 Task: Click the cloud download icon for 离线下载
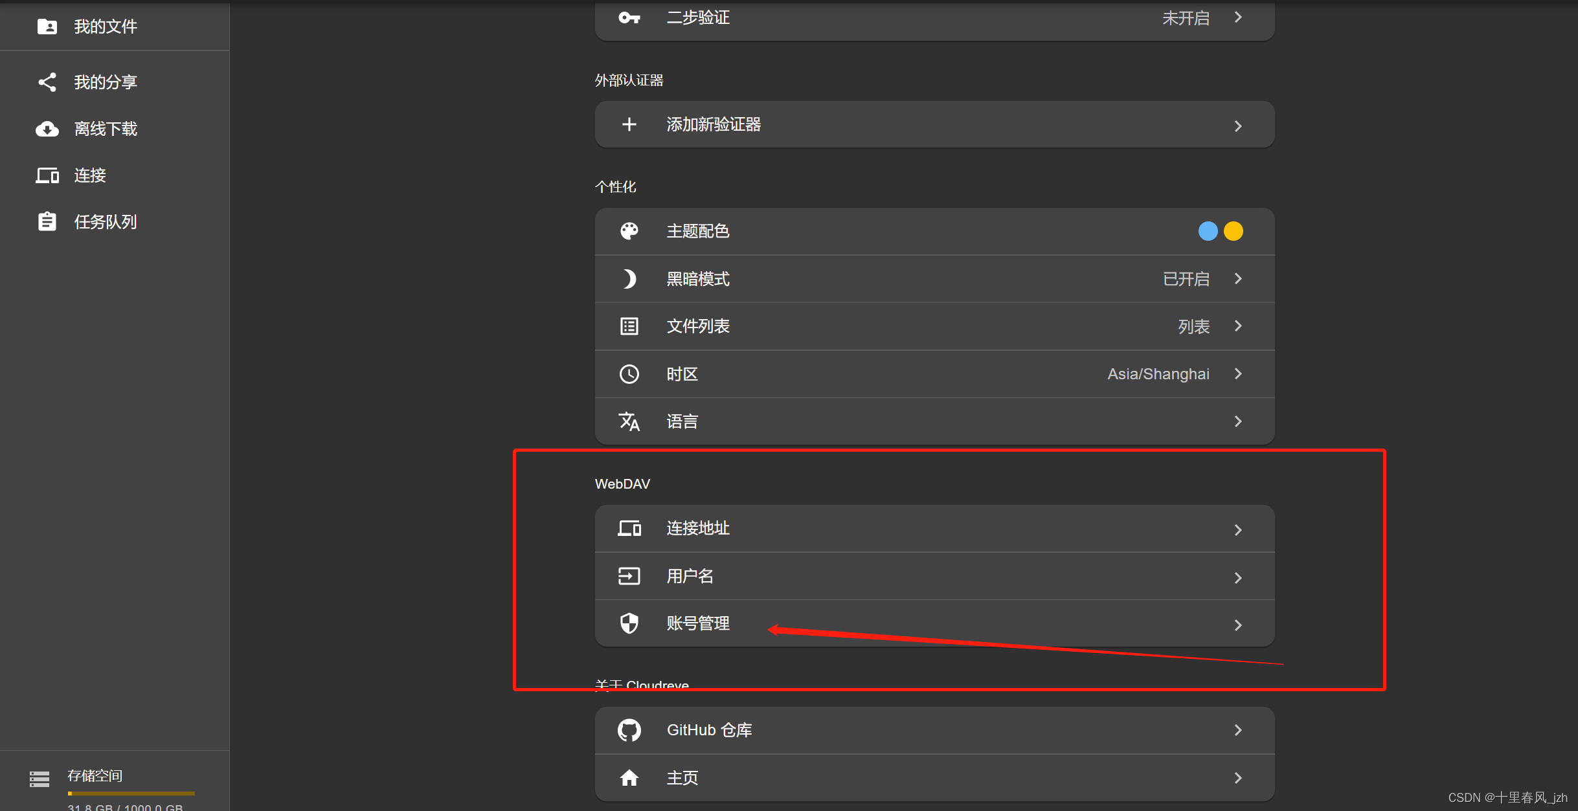click(47, 129)
